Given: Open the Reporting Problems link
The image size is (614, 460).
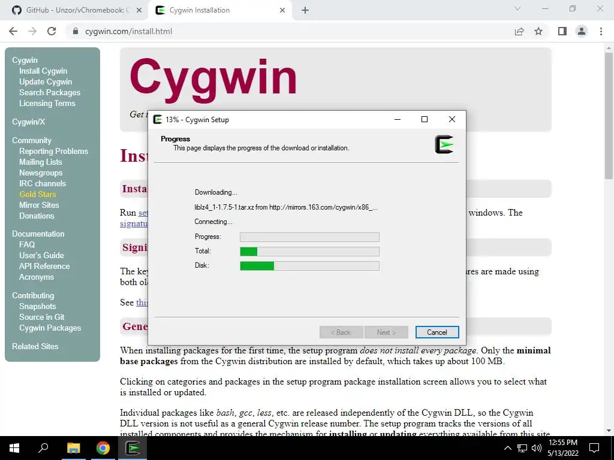Looking at the screenshot, I should pyautogui.click(x=53, y=151).
